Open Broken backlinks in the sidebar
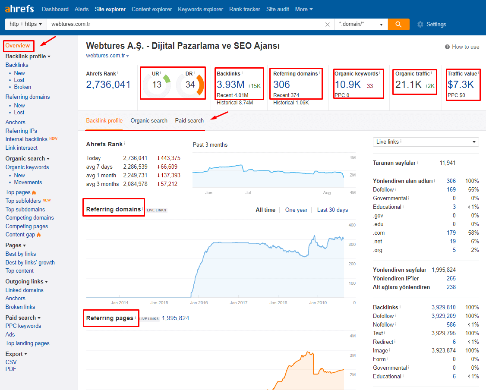Screen dimensions: 486x390 [22, 87]
